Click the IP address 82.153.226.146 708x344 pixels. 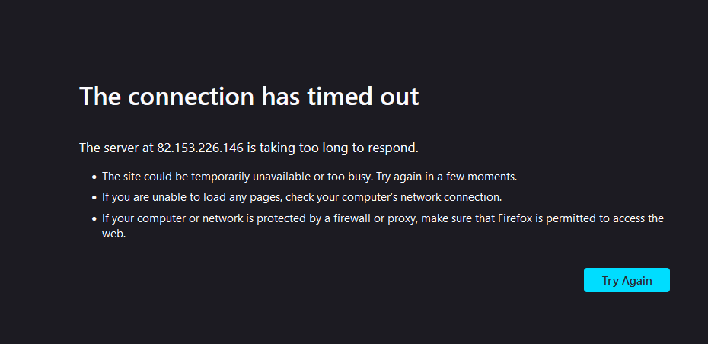[x=200, y=147]
